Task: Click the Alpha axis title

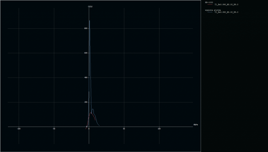Action: (x=196, y=125)
